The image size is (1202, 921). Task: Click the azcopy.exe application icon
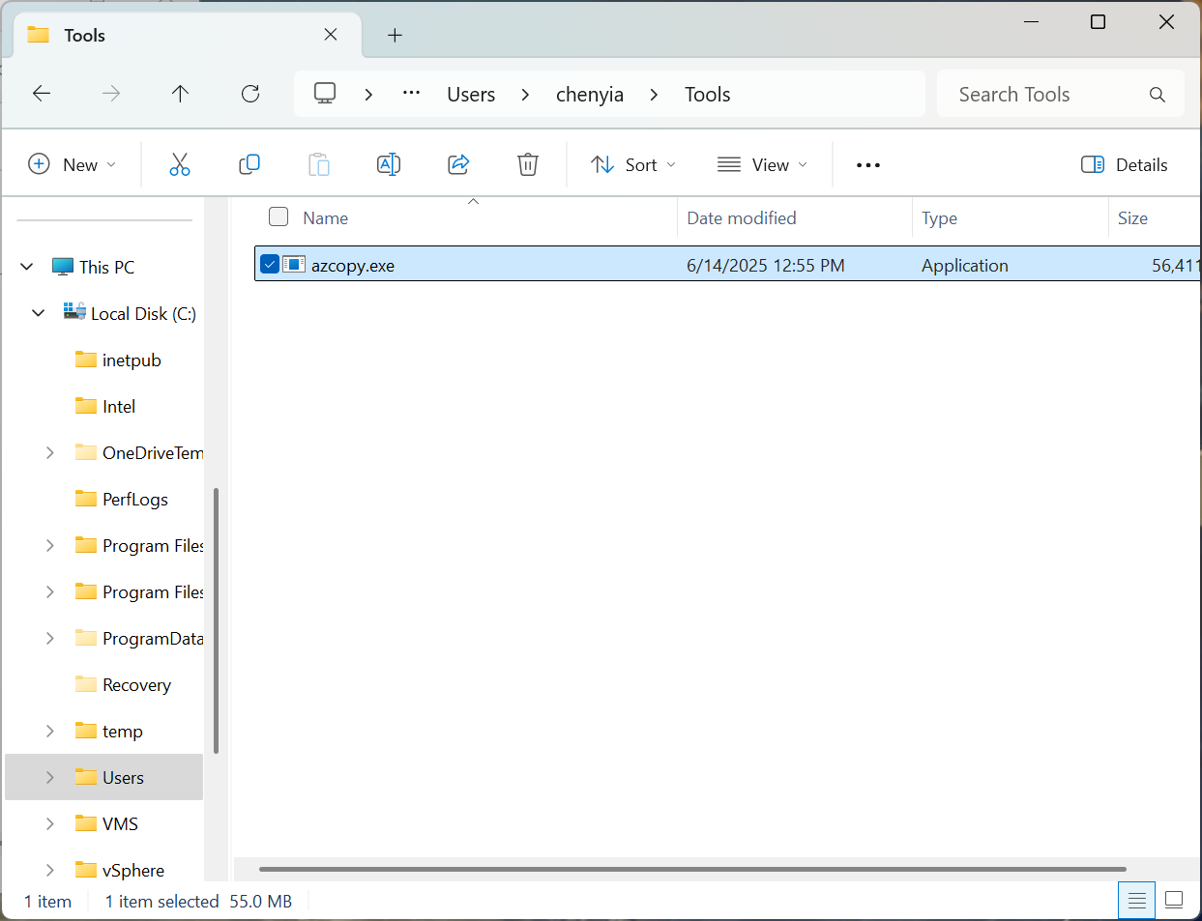[294, 264]
